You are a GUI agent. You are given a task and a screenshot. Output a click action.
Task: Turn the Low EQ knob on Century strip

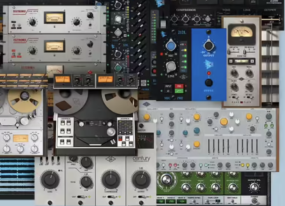pos(86,183)
